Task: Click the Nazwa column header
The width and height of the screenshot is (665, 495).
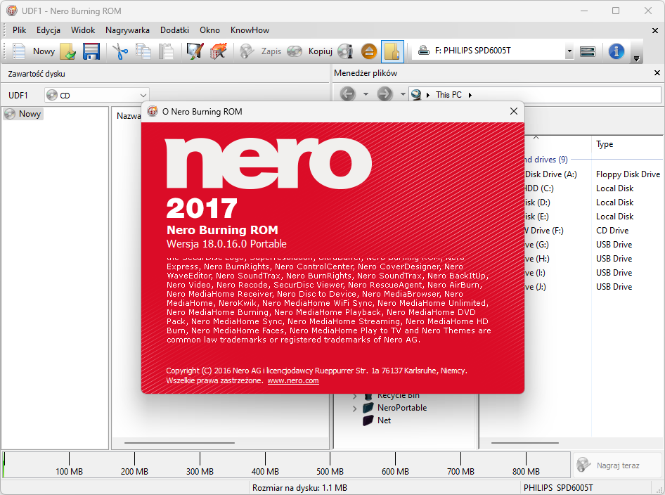Action: pyautogui.click(x=128, y=116)
